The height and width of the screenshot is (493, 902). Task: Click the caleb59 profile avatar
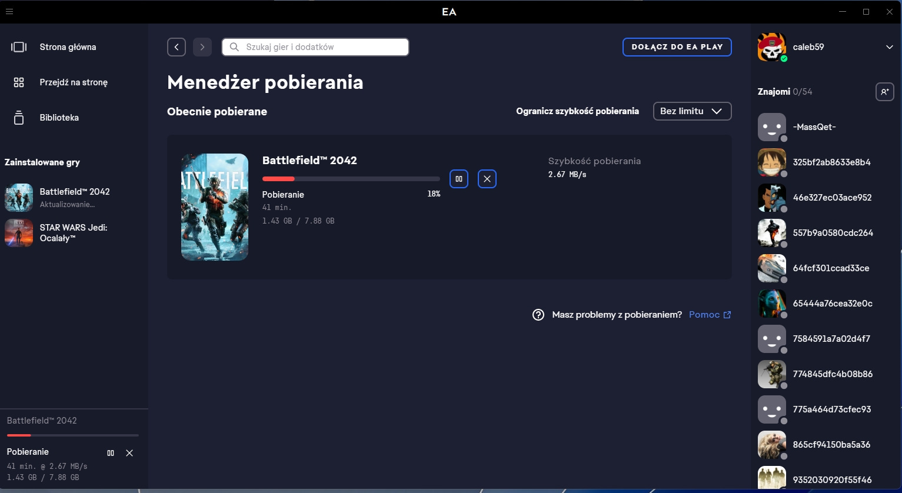772,47
